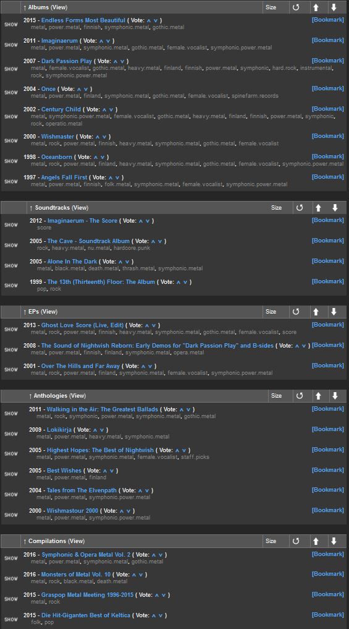This screenshot has width=349, height=629.
Task: Click down arrow icon in Albums header
Action: 334,7
